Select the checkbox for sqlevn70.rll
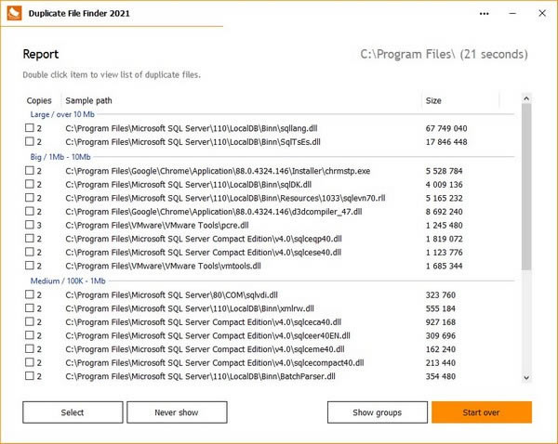558x444 pixels. coord(30,197)
